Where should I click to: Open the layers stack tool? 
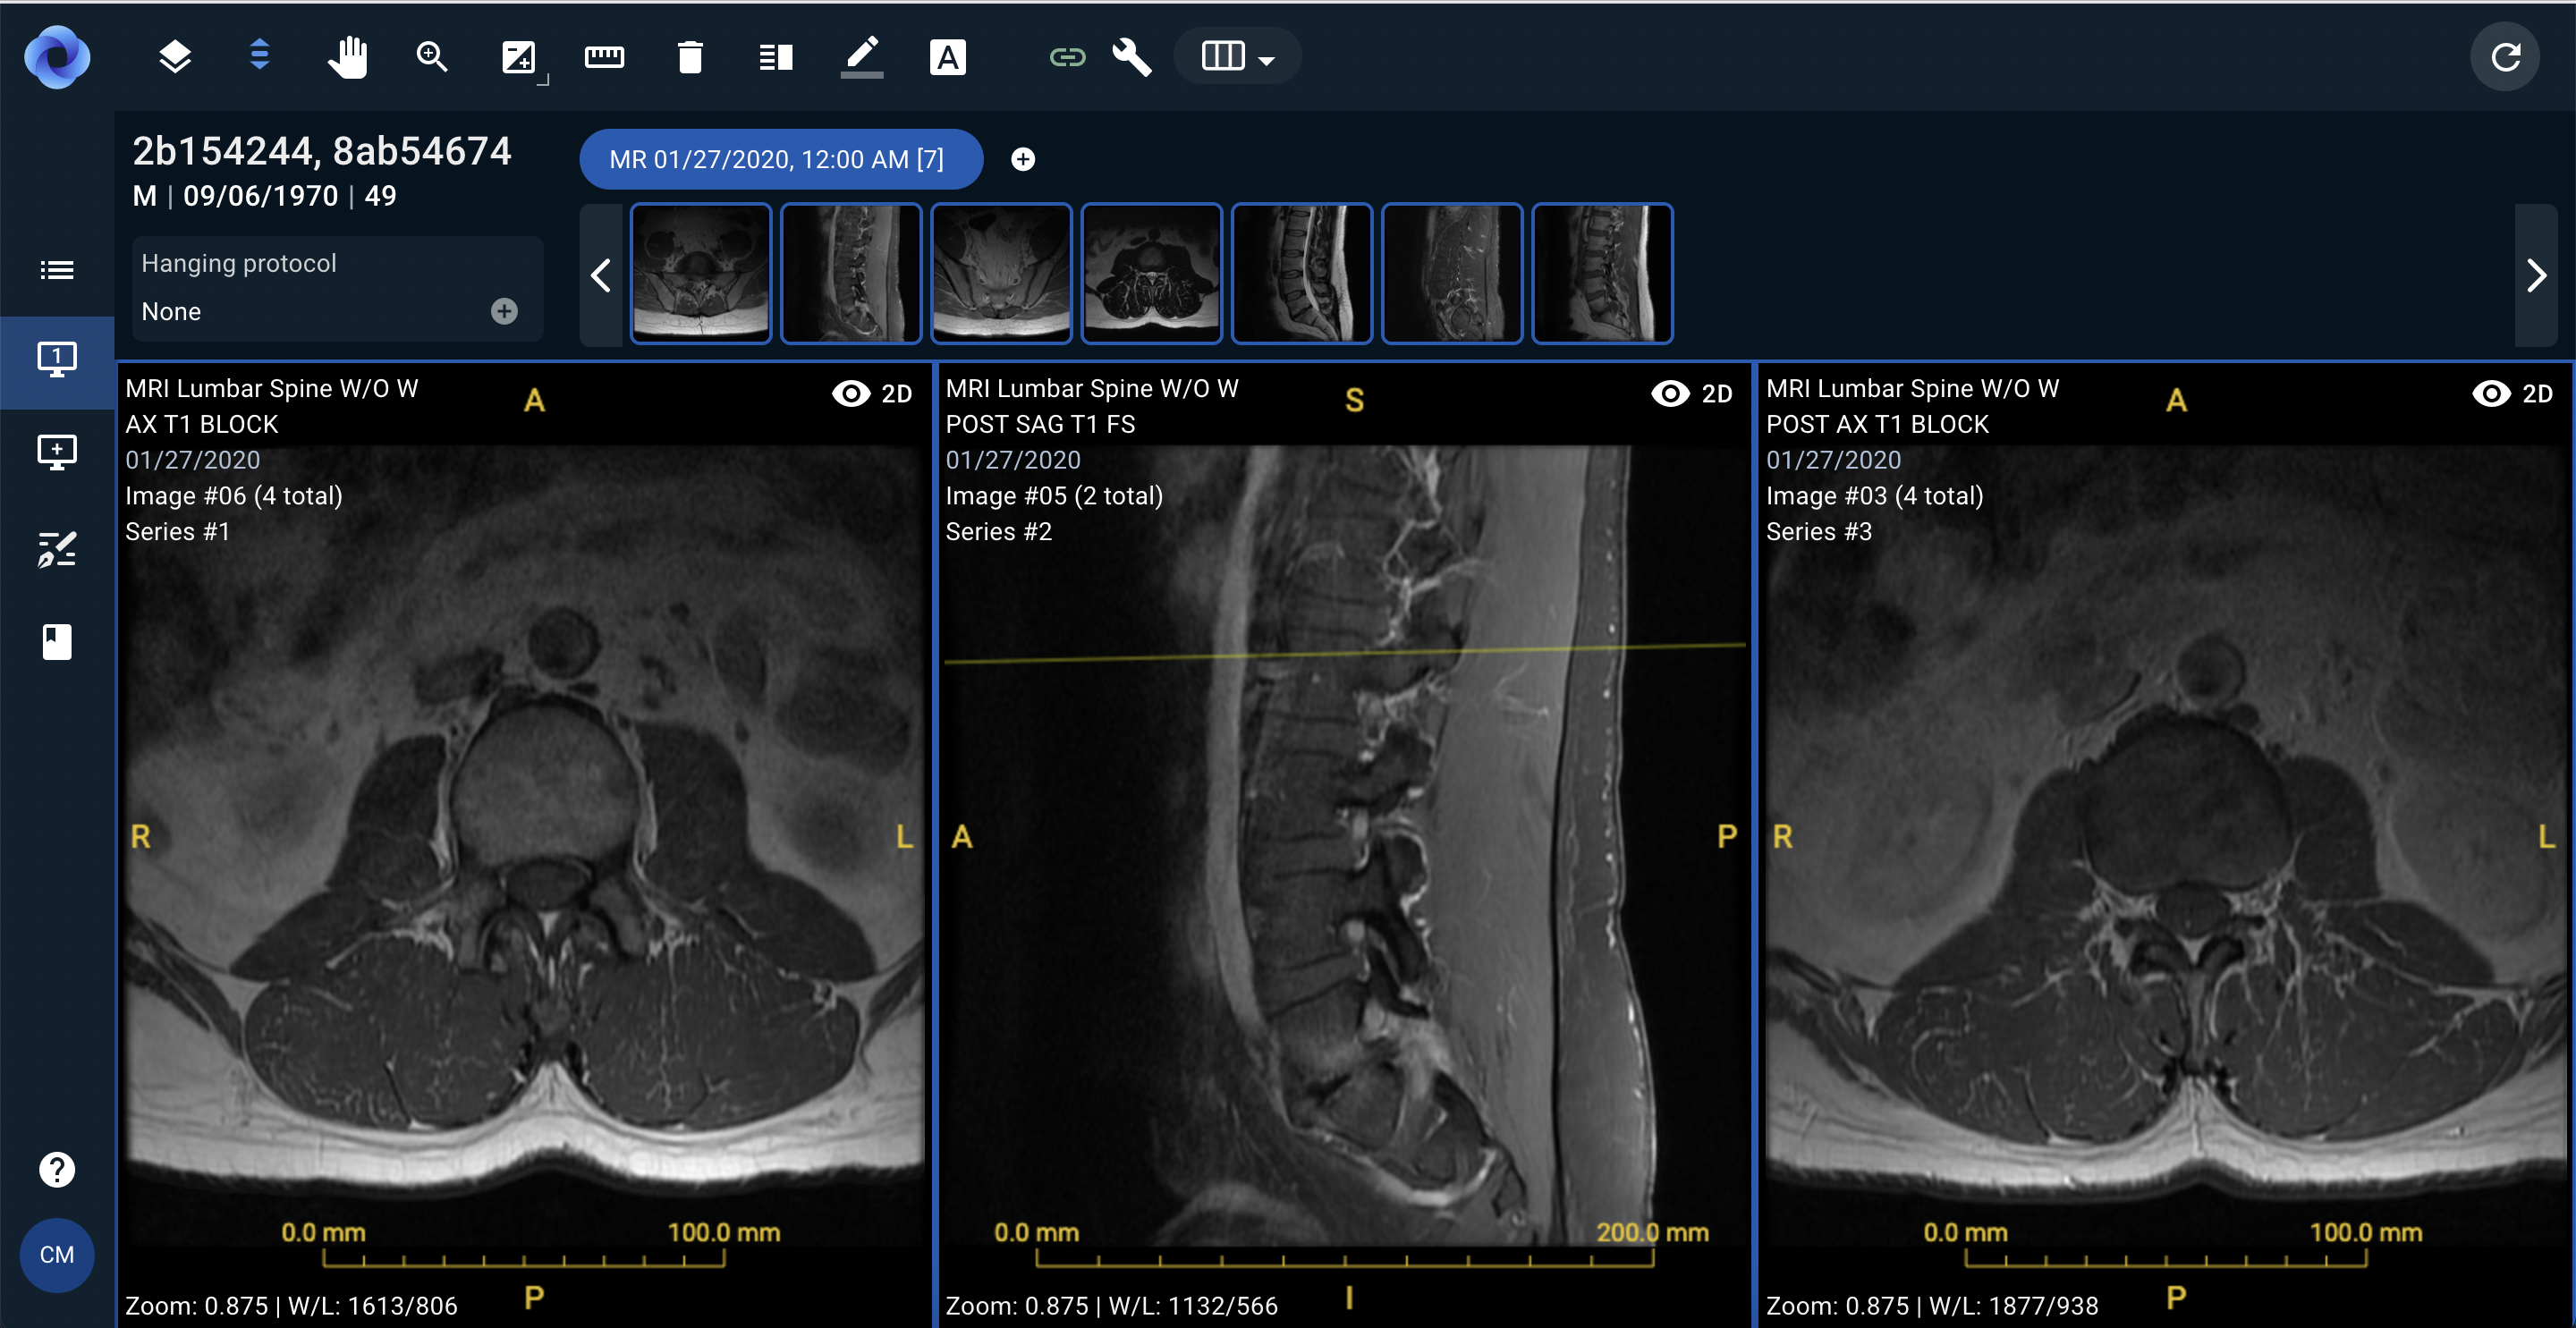click(175, 57)
